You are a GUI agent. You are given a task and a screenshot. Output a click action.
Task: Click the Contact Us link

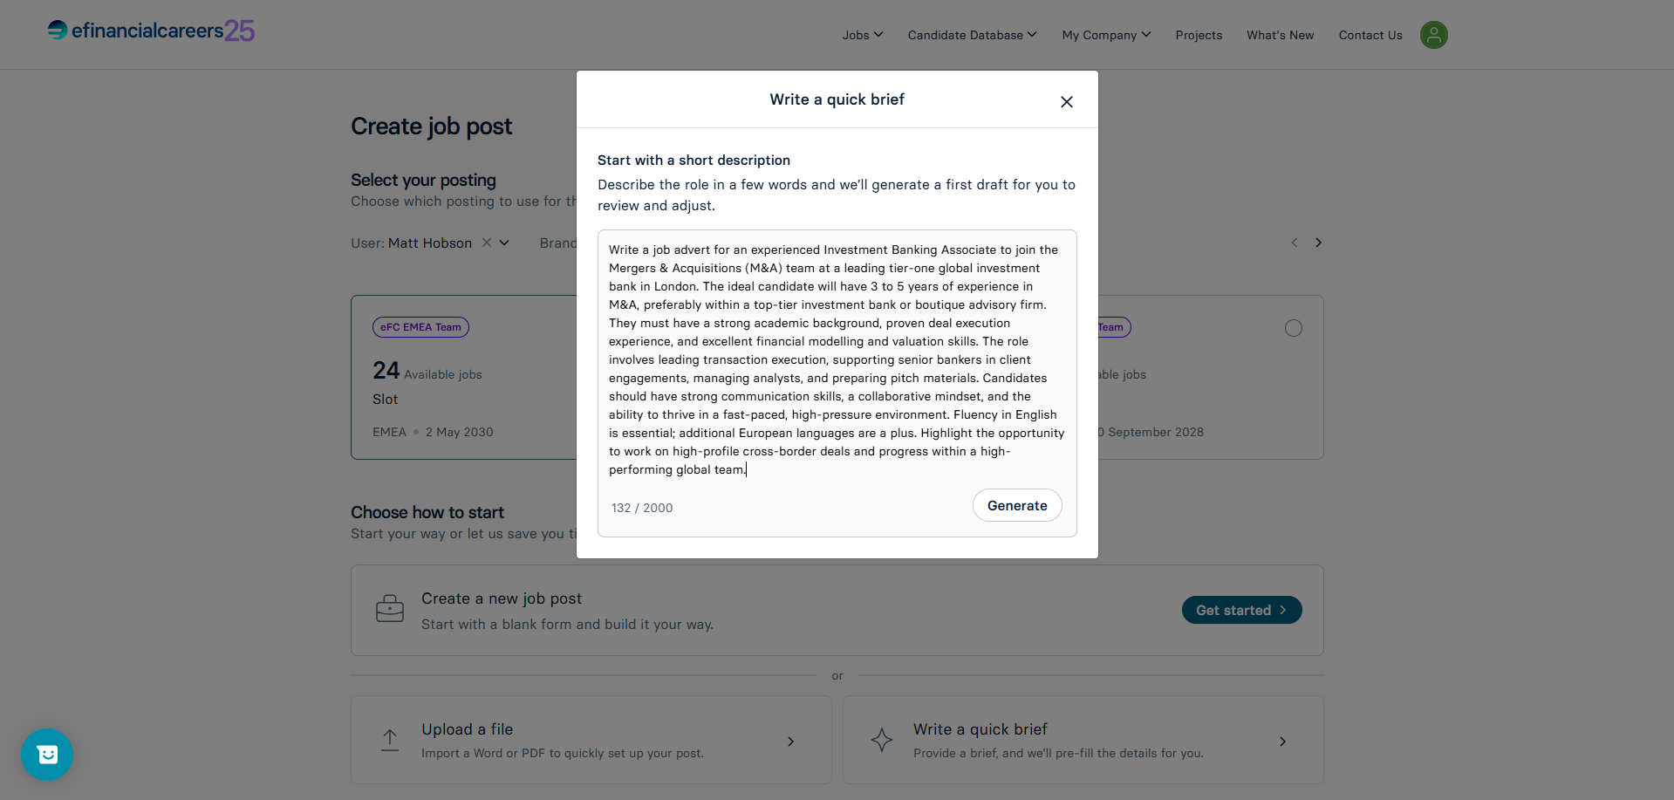(1370, 35)
